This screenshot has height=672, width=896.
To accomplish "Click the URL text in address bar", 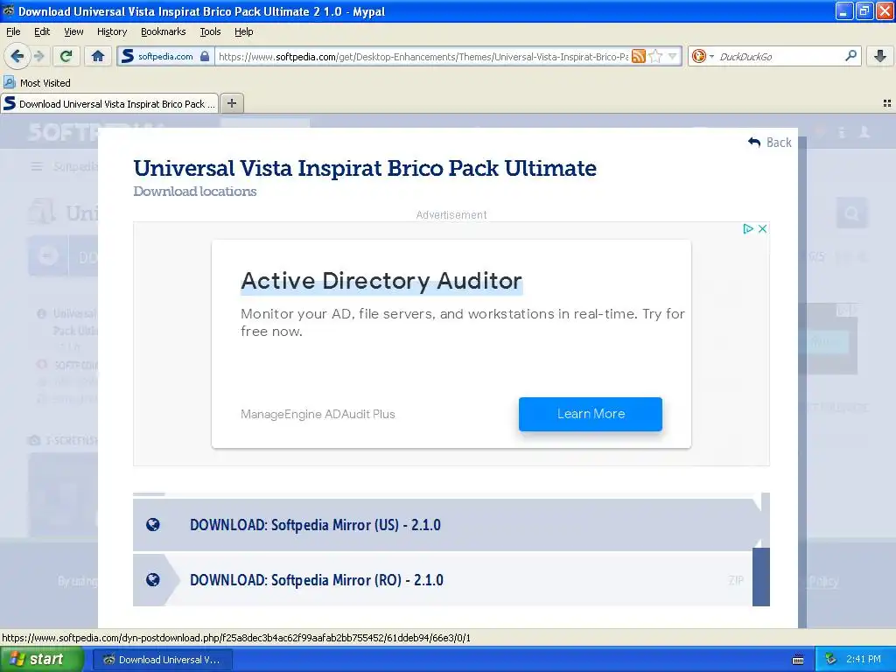I will 423,56.
